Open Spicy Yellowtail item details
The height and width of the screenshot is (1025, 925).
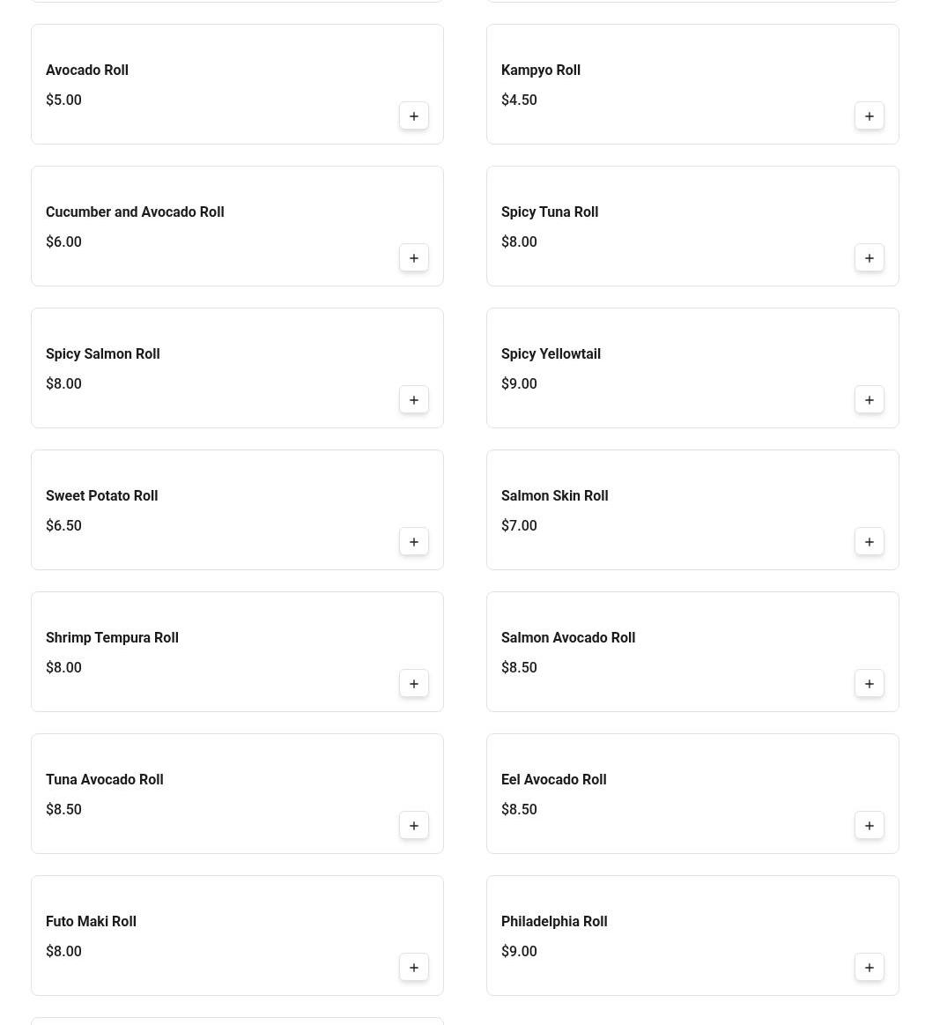pyautogui.click(x=551, y=353)
